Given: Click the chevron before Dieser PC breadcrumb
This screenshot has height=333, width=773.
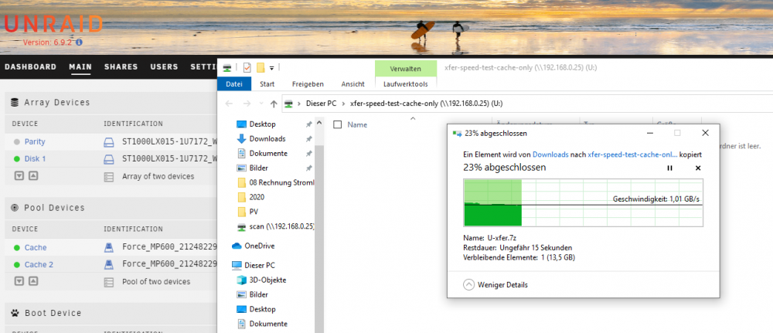Looking at the screenshot, I should coord(299,104).
